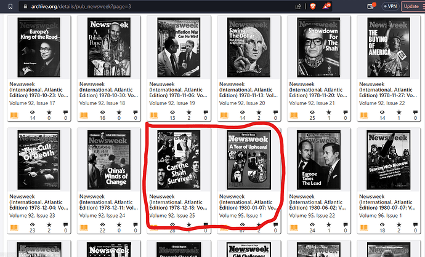The height and width of the screenshot is (257, 425).
Task: Open 'Europe Takes The Lead' cover
Action: point(319,160)
